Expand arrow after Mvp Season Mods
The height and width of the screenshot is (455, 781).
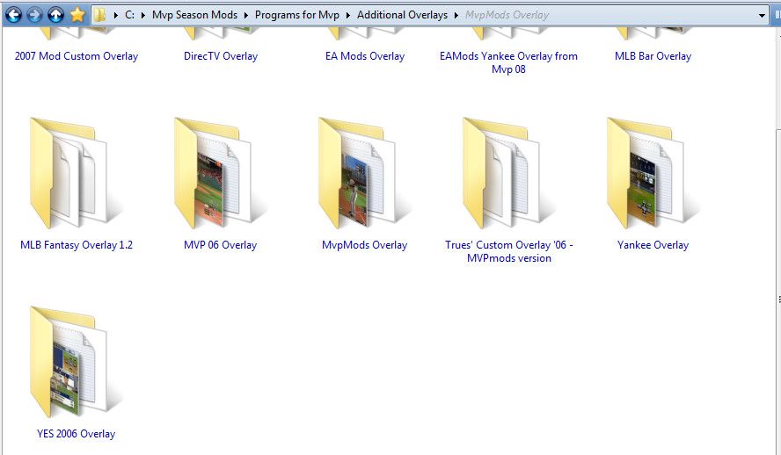click(246, 16)
